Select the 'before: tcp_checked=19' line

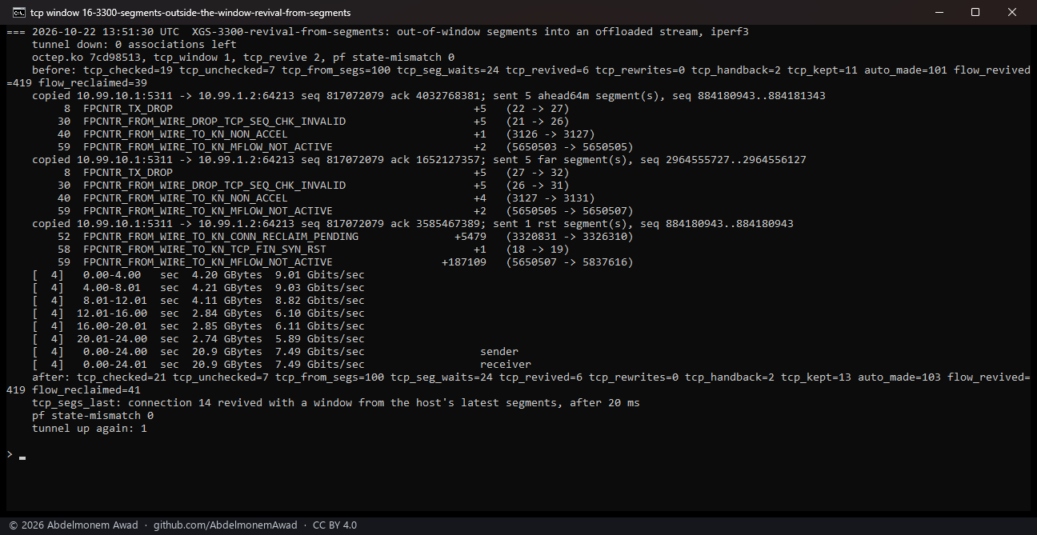click(531, 70)
